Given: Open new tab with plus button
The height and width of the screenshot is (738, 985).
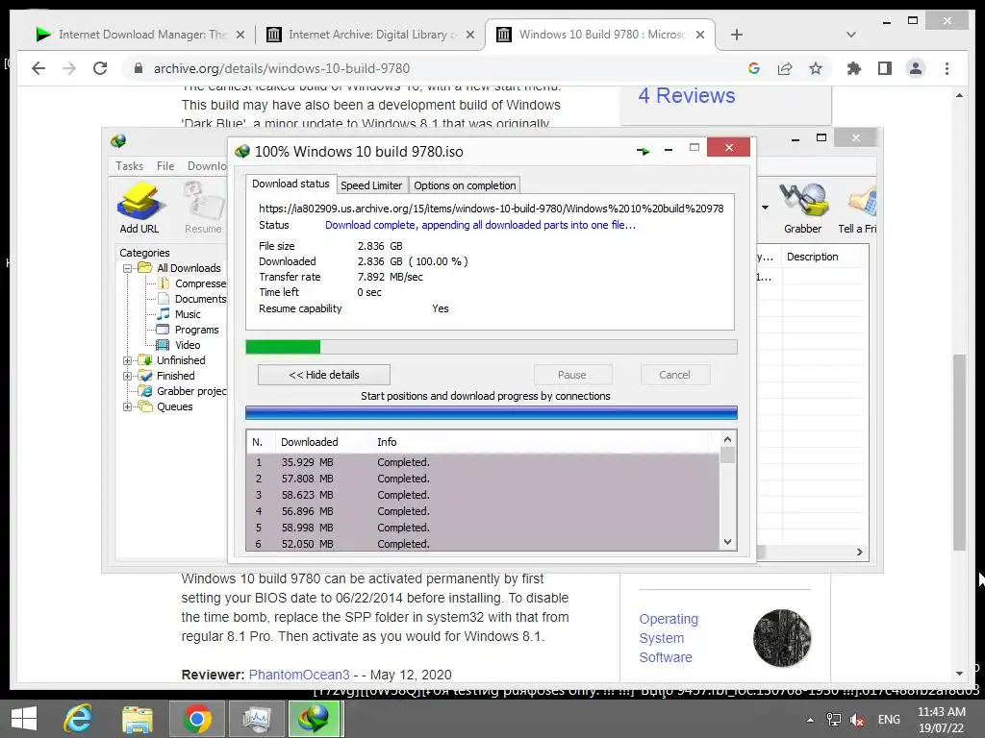Looking at the screenshot, I should pyautogui.click(x=737, y=35).
